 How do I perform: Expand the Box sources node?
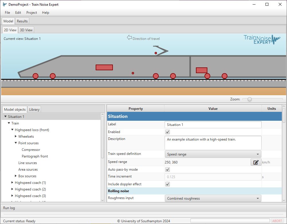[x=16, y=176]
